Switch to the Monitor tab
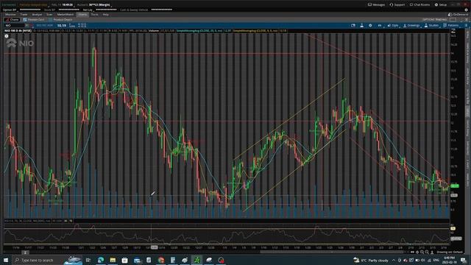Viewport: 471px width, 265px height. [x=10, y=15]
